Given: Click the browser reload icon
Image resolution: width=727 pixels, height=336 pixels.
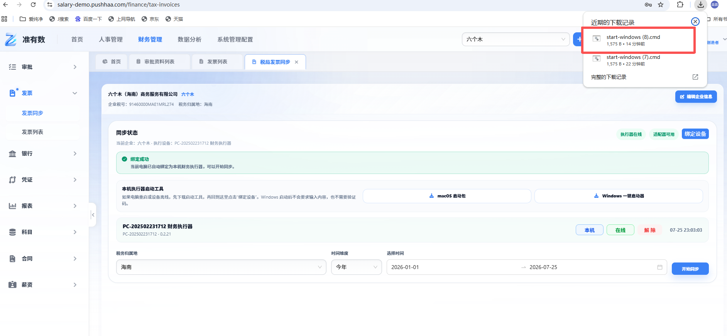Looking at the screenshot, I should point(33,5).
